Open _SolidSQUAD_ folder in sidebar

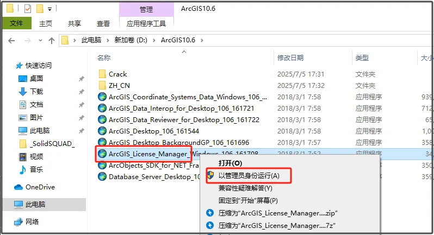tap(52, 144)
